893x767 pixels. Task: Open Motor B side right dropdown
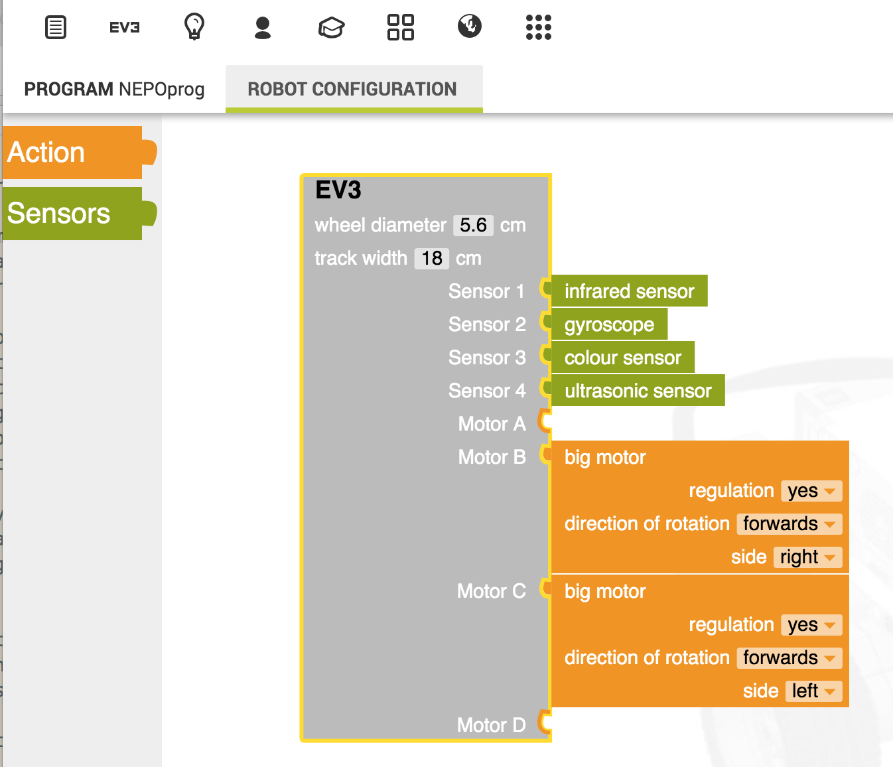[808, 557]
